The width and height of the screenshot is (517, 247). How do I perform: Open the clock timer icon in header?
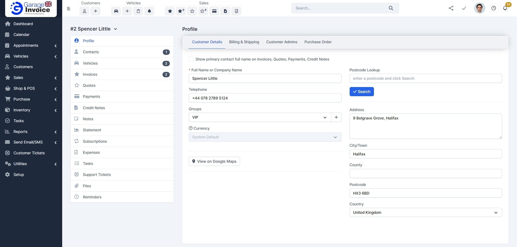tap(493, 8)
